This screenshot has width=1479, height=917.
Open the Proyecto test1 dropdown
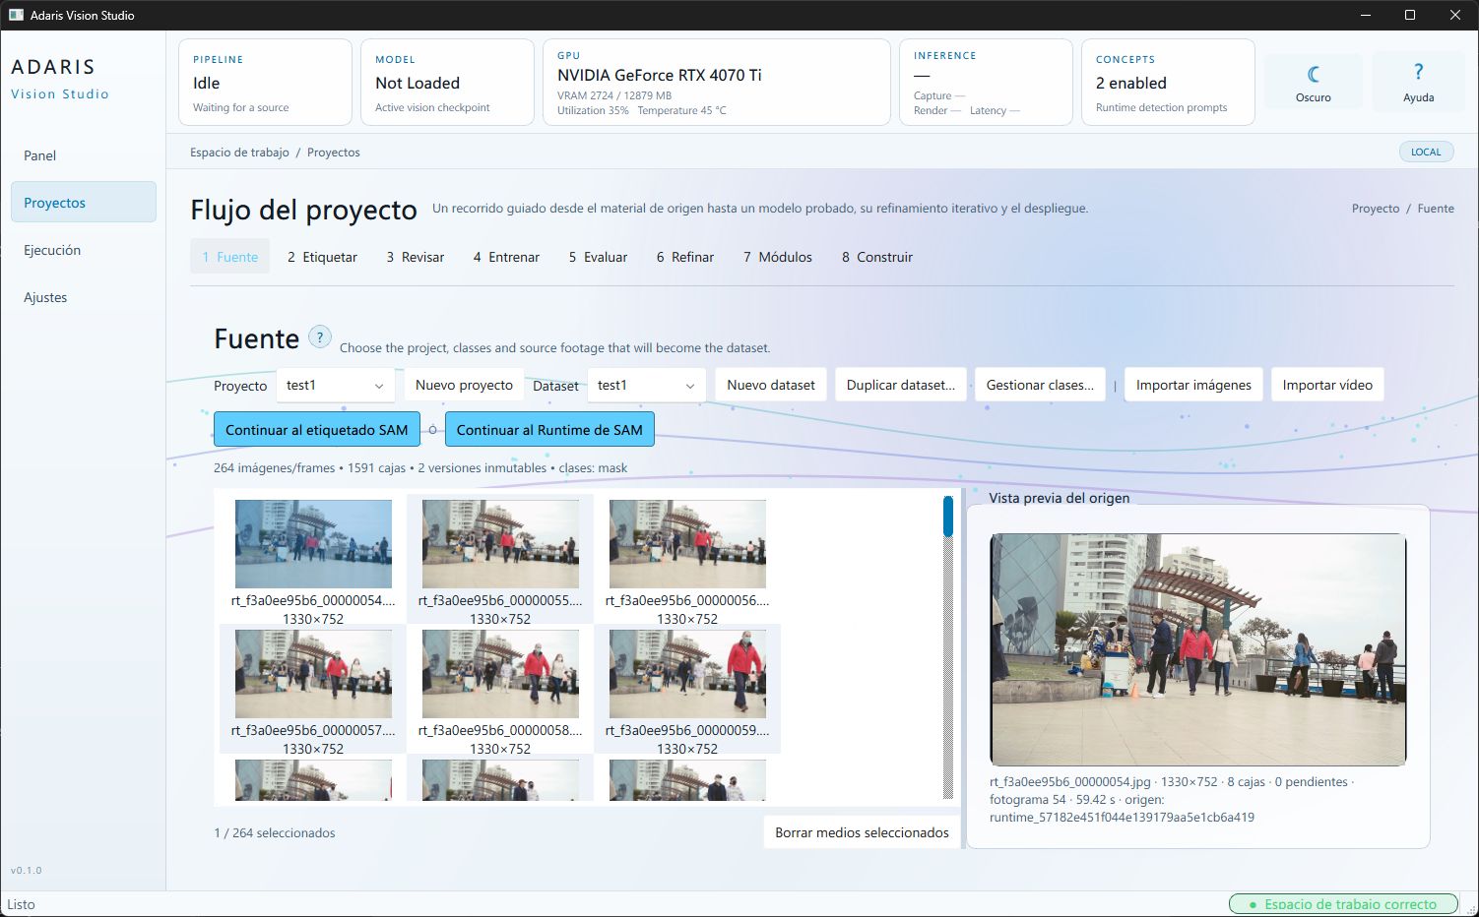click(335, 385)
